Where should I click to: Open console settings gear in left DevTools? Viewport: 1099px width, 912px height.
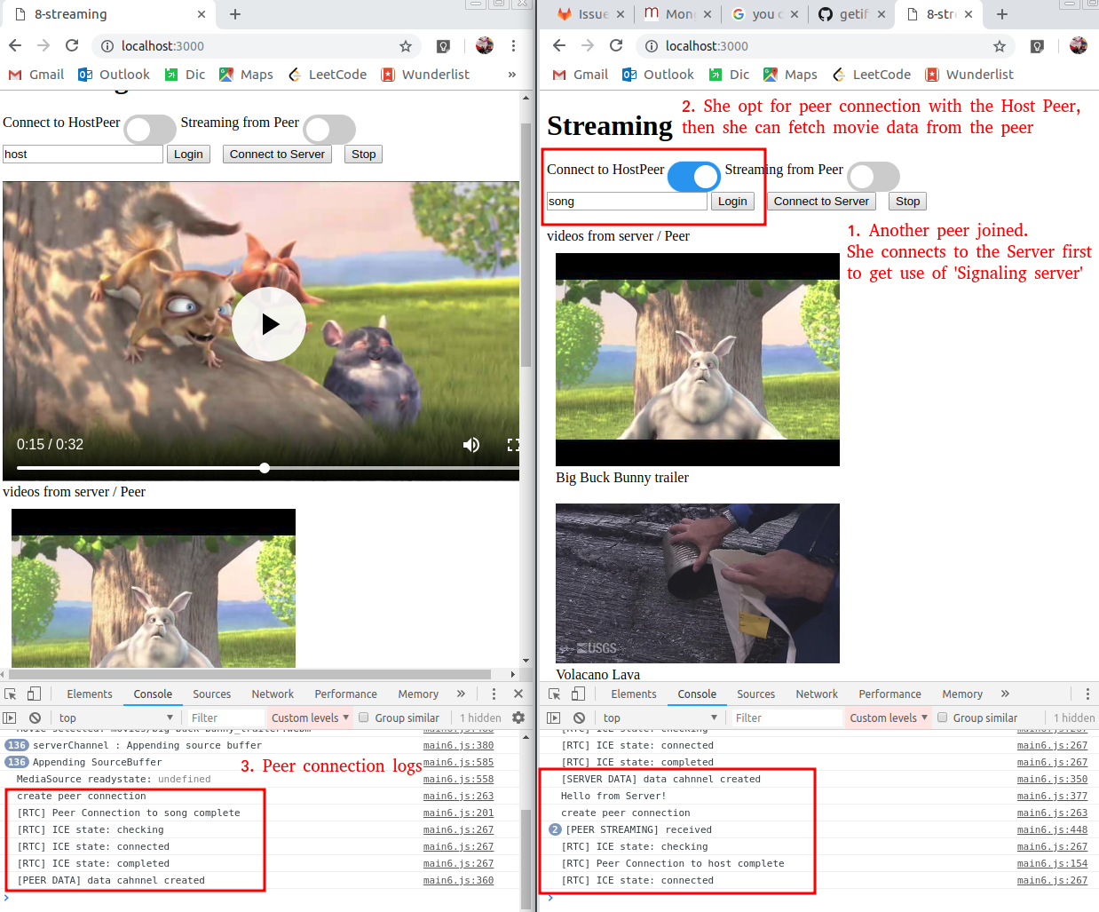518,718
